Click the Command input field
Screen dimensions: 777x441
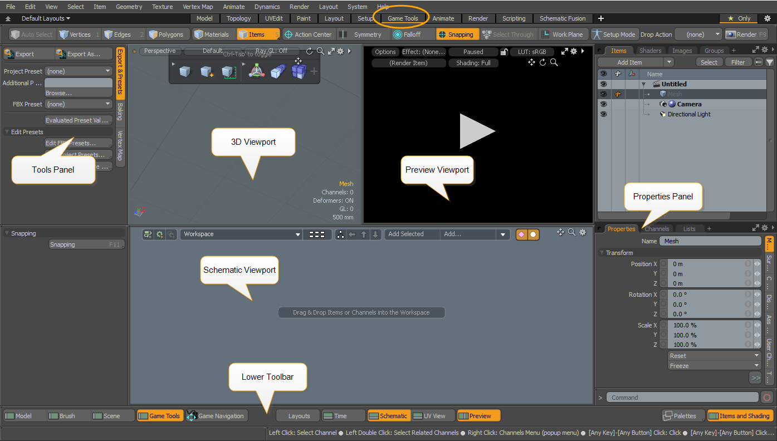pos(682,398)
